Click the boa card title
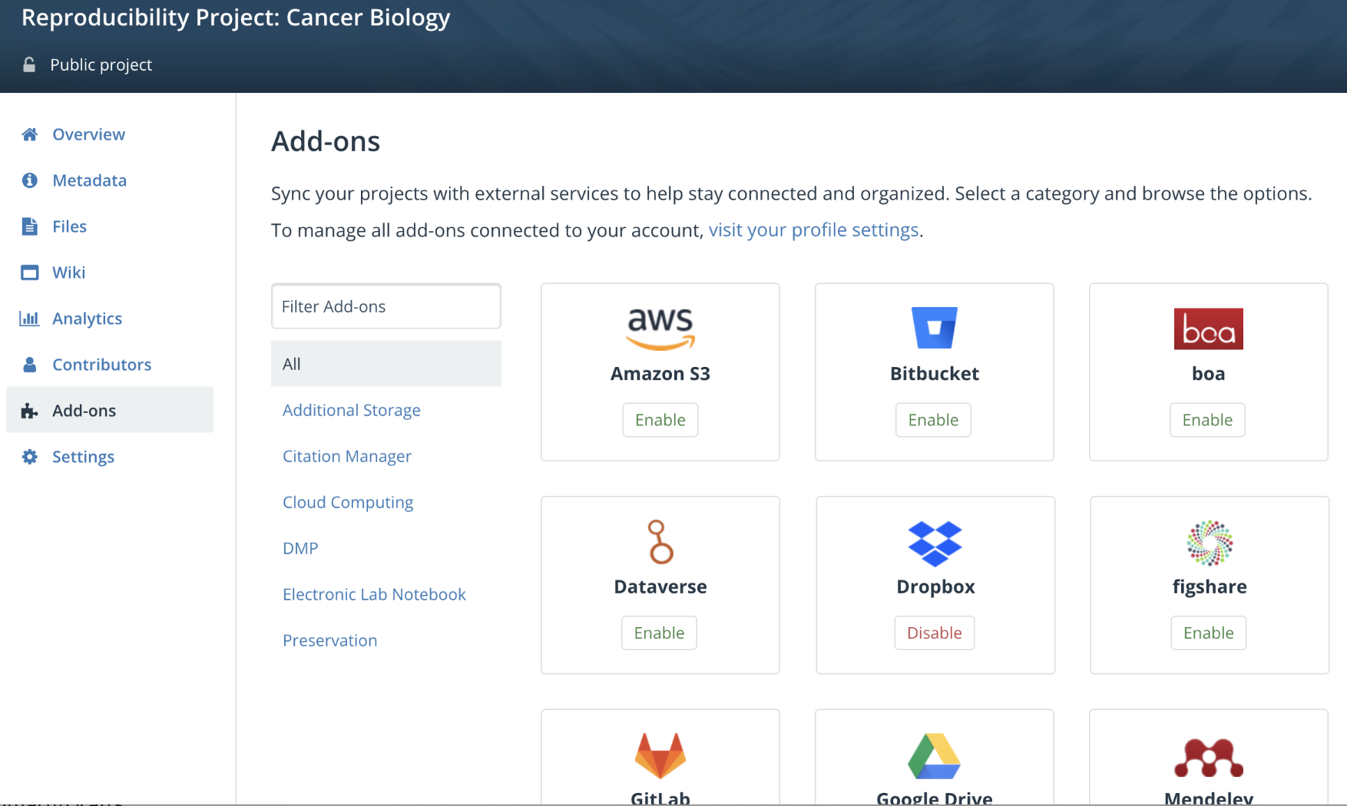 (1209, 374)
